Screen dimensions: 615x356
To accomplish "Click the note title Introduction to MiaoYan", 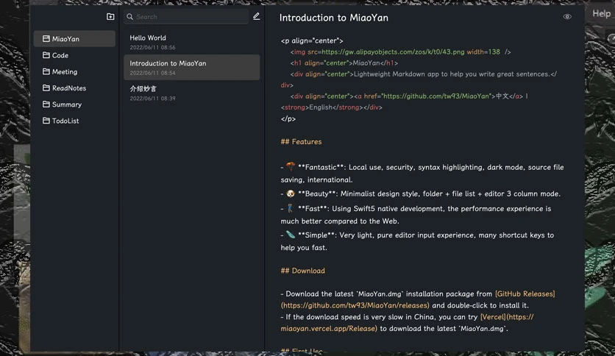I will click(334, 18).
